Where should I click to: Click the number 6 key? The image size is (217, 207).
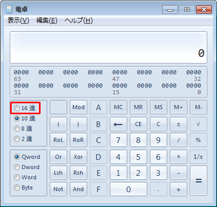point(159,157)
